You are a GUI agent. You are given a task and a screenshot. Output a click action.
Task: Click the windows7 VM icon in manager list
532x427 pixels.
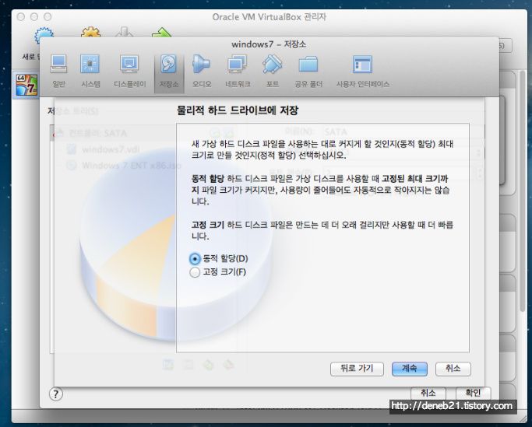26,84
